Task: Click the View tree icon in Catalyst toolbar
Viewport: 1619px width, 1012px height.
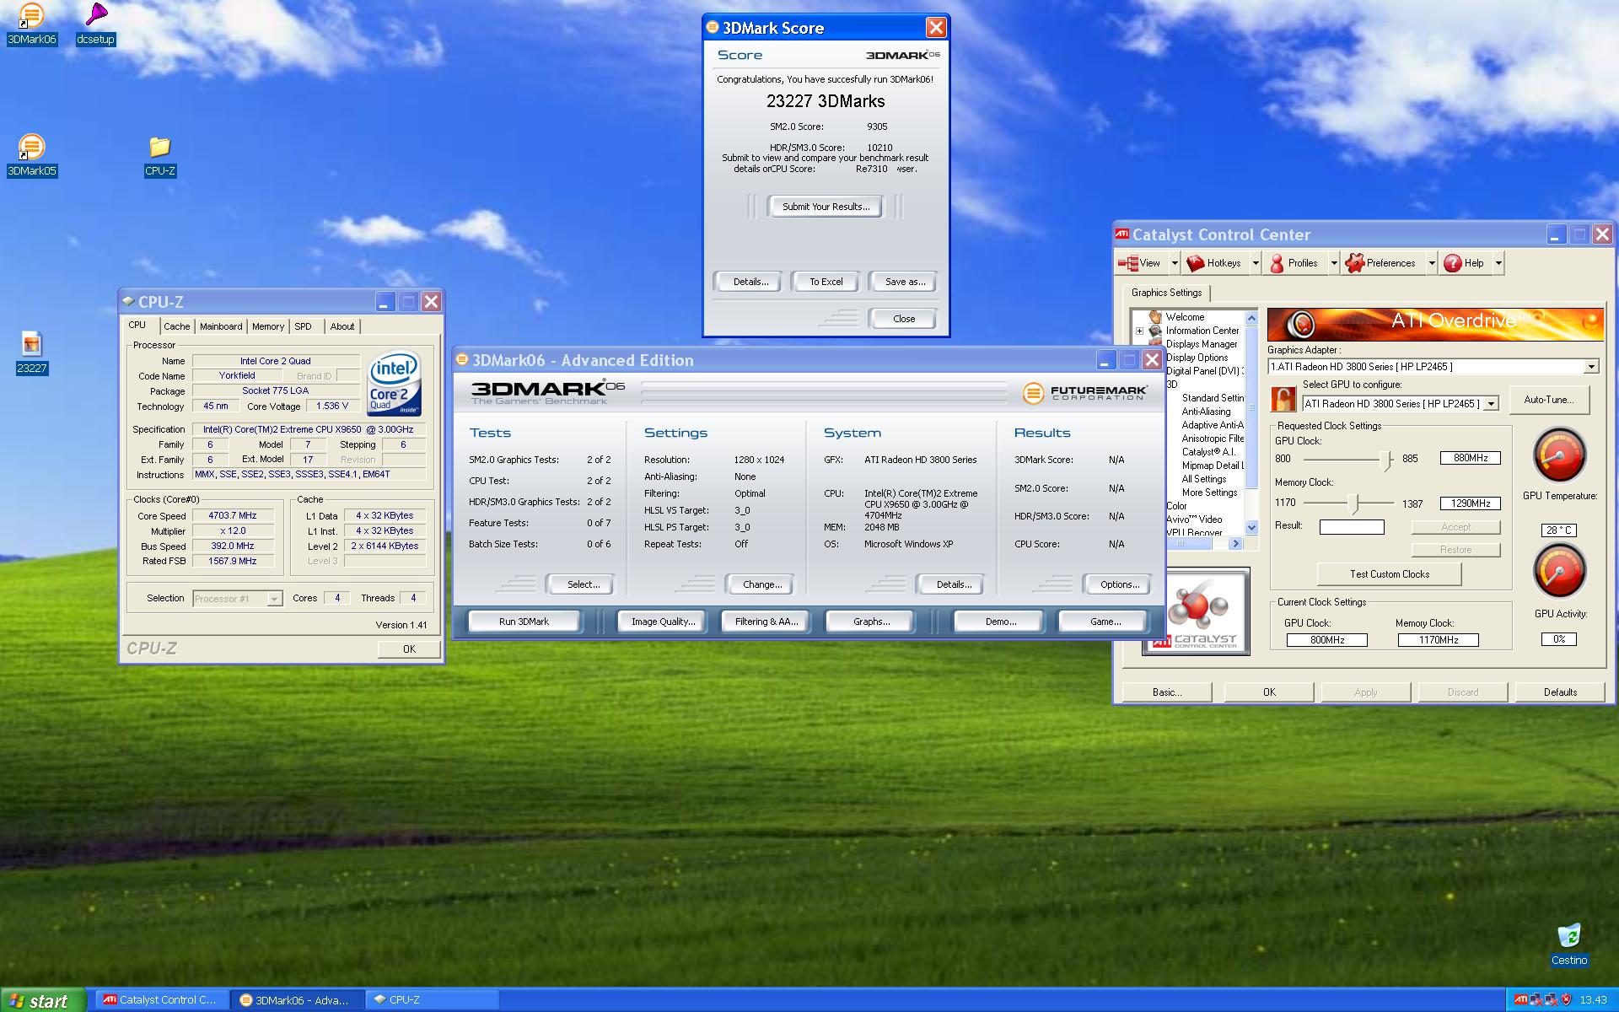Action: coord(1127,263)
